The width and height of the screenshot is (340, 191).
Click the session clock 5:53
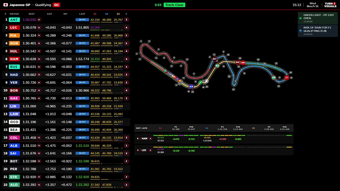pyautogui.click(x=158, y=5)
